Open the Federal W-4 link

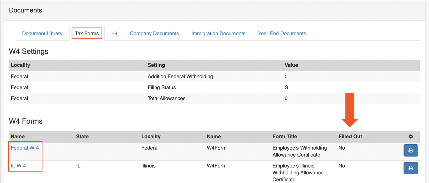pyautogui.click(x=25, y=148)
